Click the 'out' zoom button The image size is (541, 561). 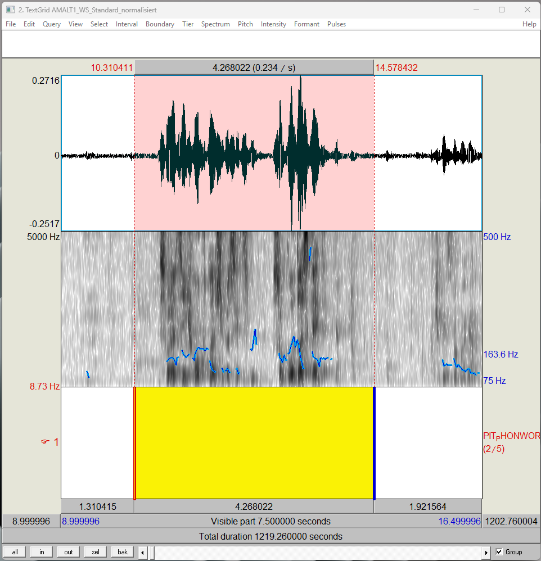[x=69, y=551]
